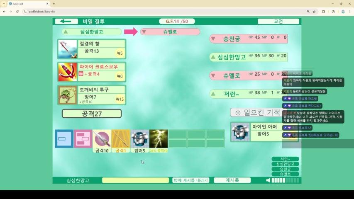Open the browser extensions puzzle icon
354x199 pixels.
pos(323,12)
